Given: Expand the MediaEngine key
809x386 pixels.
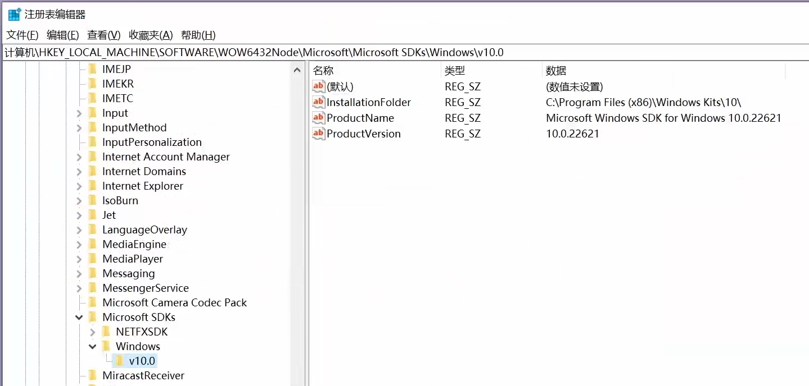Looking at the screenshot, I should pyautogui.click(x=79, y=245).
